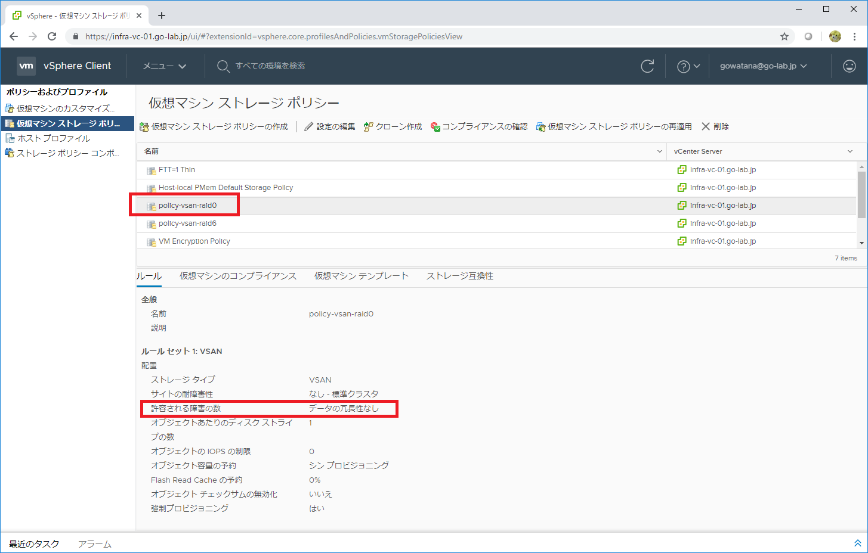The image size is (868, 553).
Task: Open アラーム bottom panel tab
Action: click(x=95, y=544)
